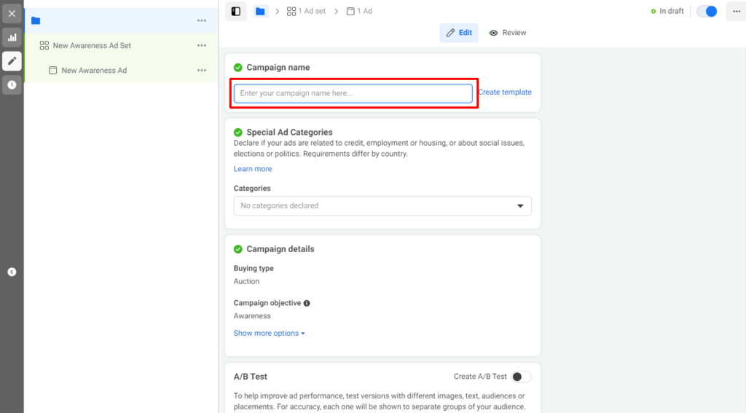Click the blue campaign folder breadcrumb icon
The width and height of the screenshot is (746, 413).
coord(260,12)
